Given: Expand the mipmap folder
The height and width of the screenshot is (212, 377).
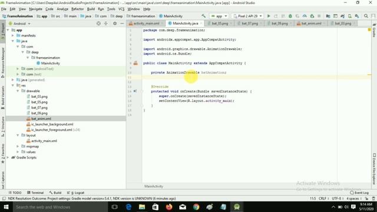Looking at the screenshot, I should (18, 147).
